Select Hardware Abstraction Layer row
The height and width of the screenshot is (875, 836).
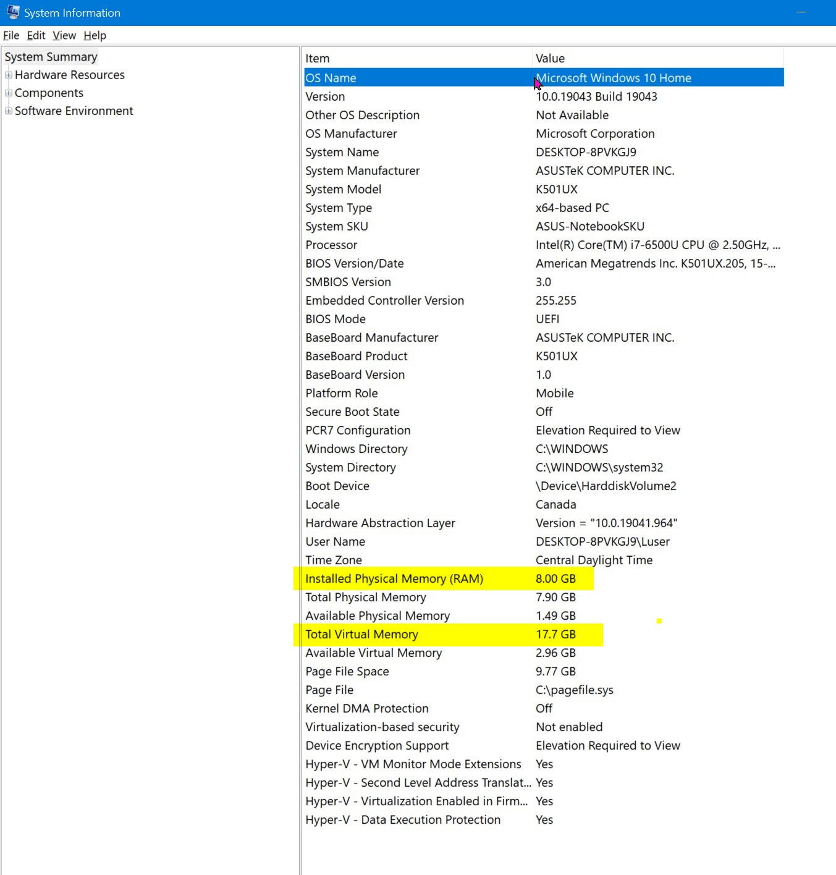pos(544,523)
